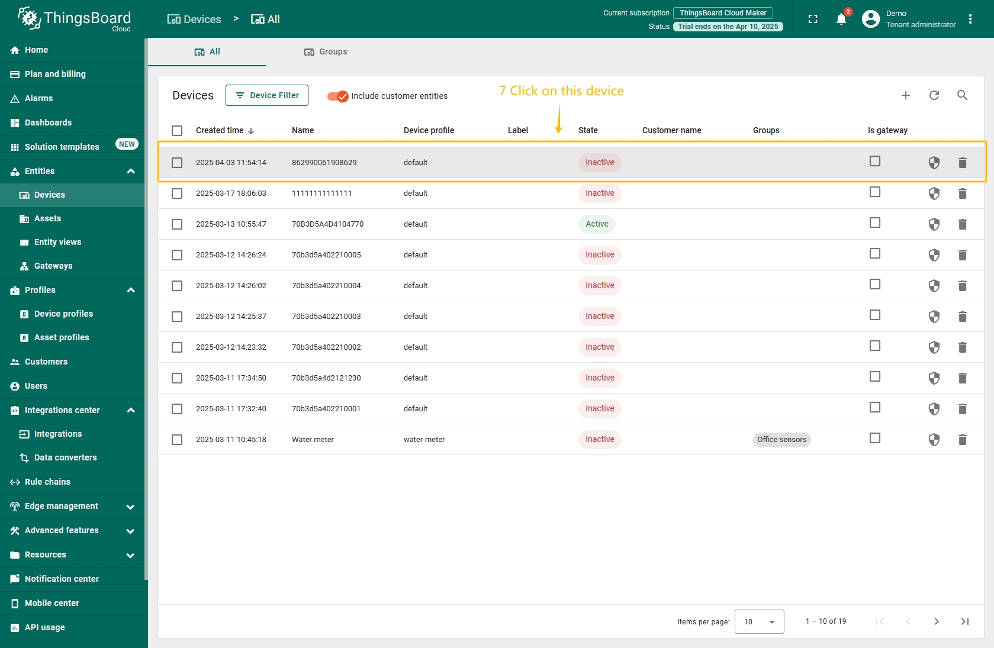The width and height of the screenshot is (994, 648).
Task: Open Rule chains in sidebar
Action: pyautogui.click(x=47, y=482)
